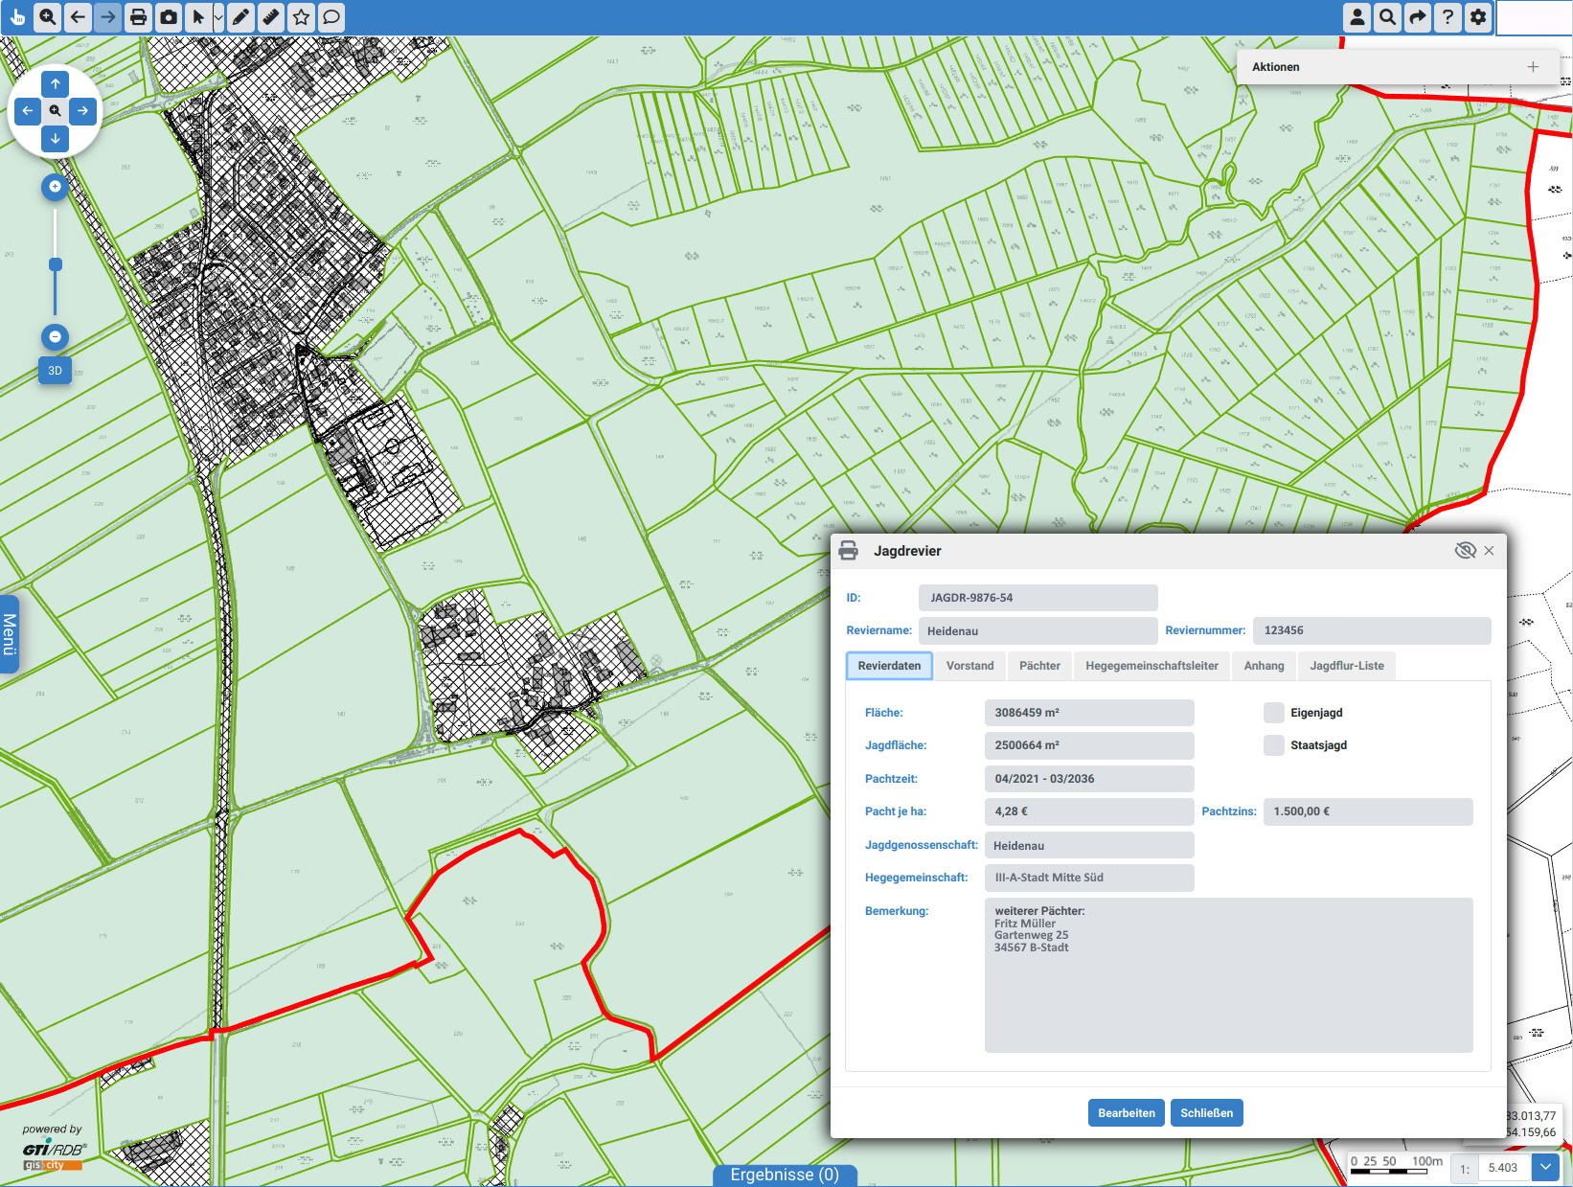Take a map snapshot with the camera icon
The image size is (1573, 1187).
tap(169, 17)
